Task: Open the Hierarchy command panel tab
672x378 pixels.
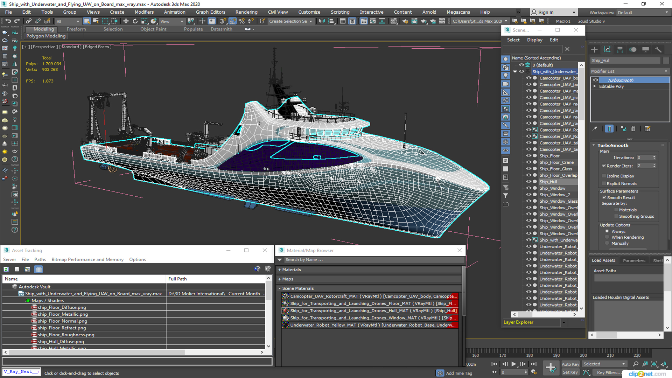Action: [620, 50]
